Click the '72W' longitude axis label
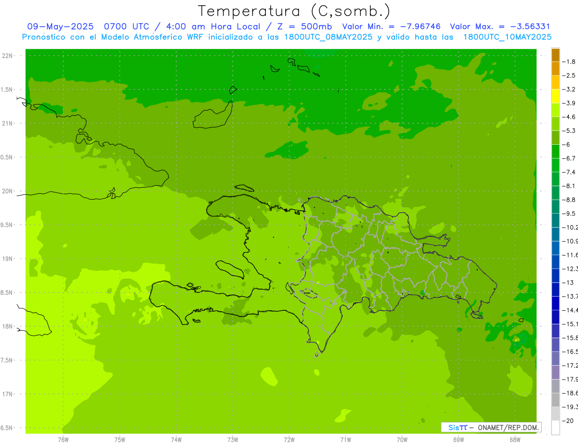The height and width of the screenshot is (446, 578). click(x=289, y=440)
